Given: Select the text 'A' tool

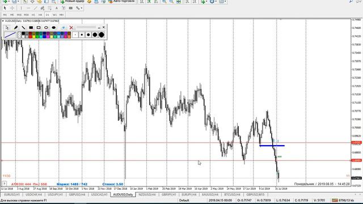Looking at the screenshot, I should 57,8.
